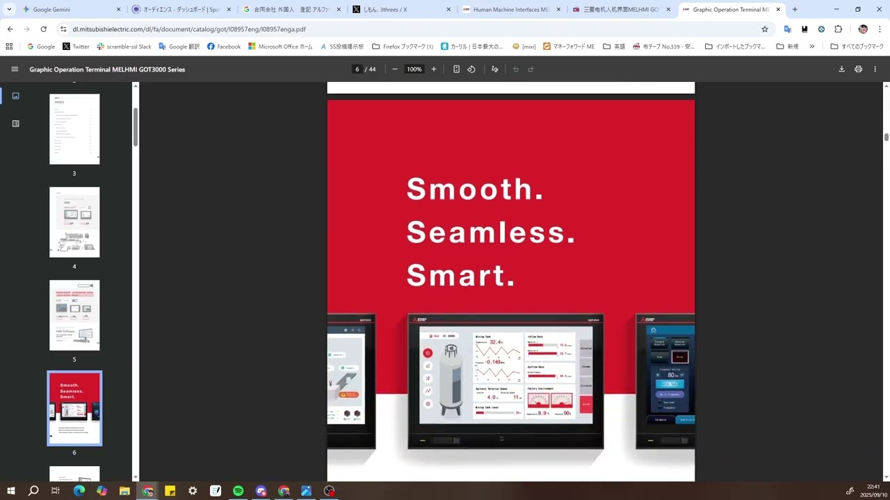890x500 pixels.
Task: Open Google bookmark
Action: point(40,47)
